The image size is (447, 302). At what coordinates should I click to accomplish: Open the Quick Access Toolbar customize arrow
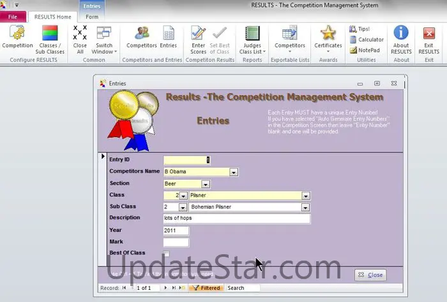[x=17, y=5]
